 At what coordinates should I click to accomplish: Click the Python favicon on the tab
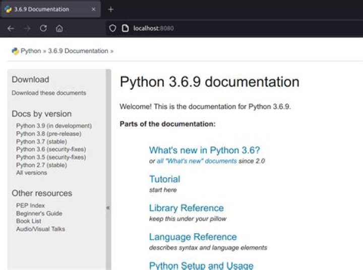tap(8, 9)
